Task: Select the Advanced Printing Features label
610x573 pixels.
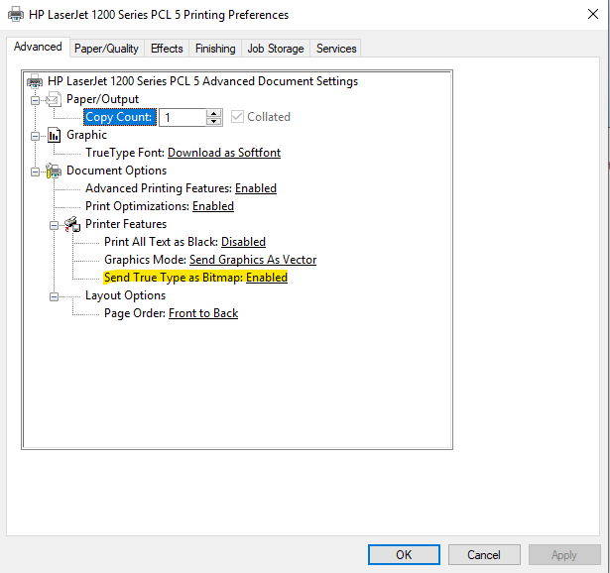Action: 159,188
